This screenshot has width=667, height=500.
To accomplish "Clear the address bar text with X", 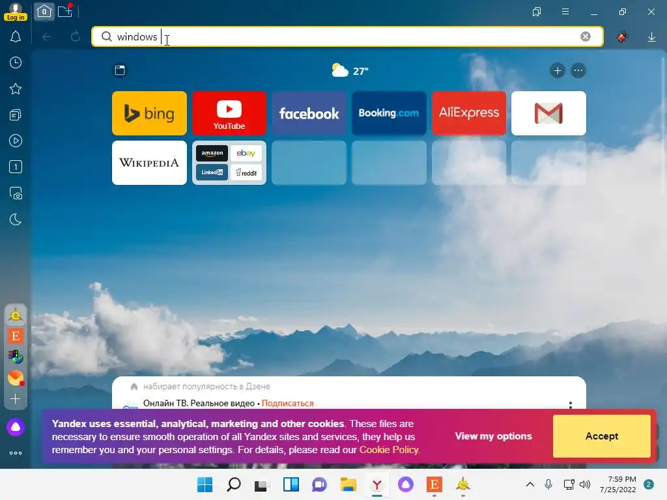I will click(x=586, y=36).
